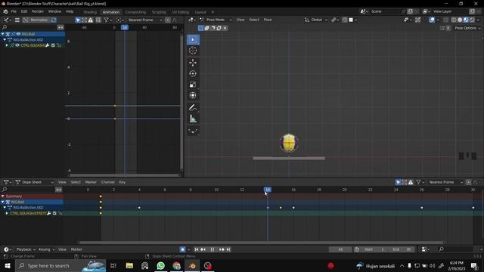Toggle Normalize in graph editor
The height and width of the screenshot is (272, 484).
[x=36, y=20]
